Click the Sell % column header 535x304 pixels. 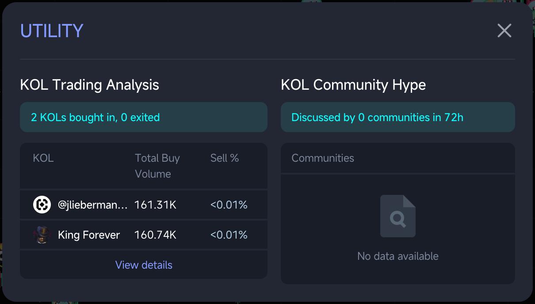(x=224, y=158)
